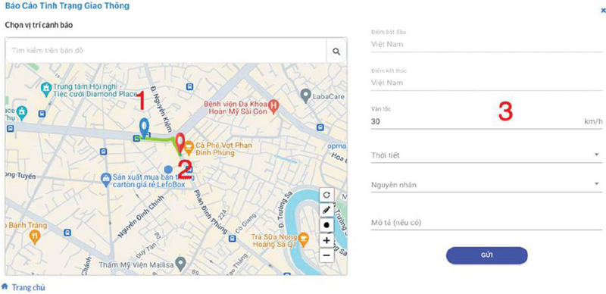Click the home icon beside Trang chủ
606x294 pixels.
click(x=5, y=286)
